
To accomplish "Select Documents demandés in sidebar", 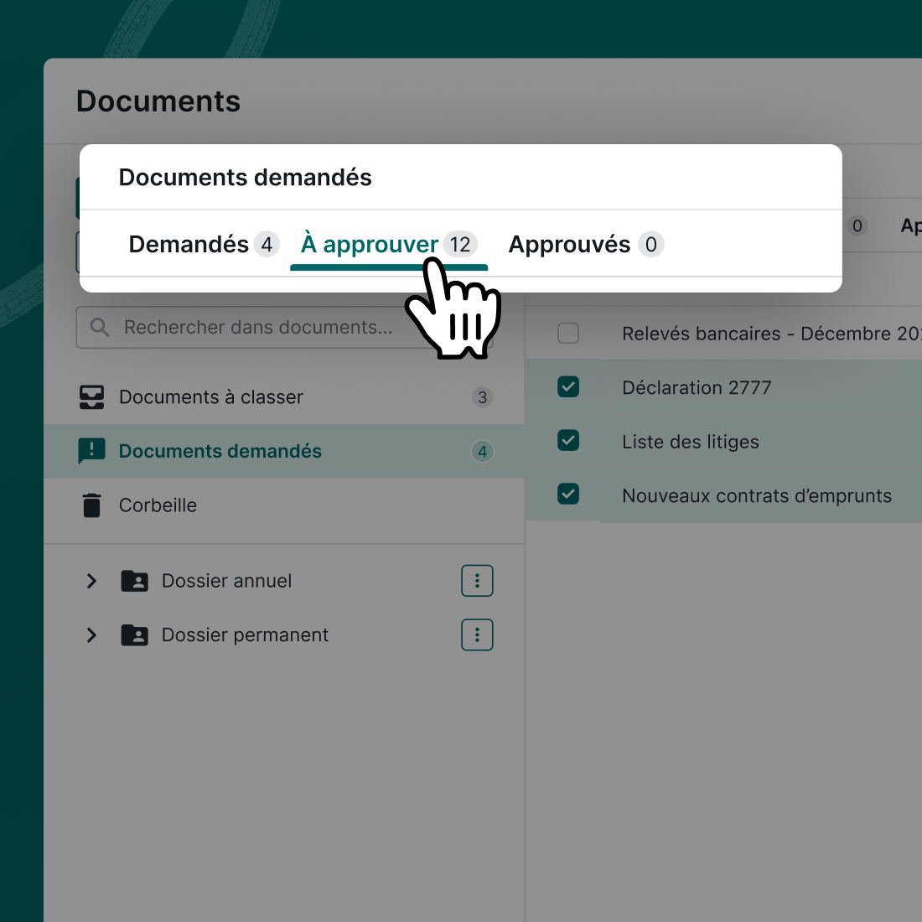I will (x=284, y=451).
